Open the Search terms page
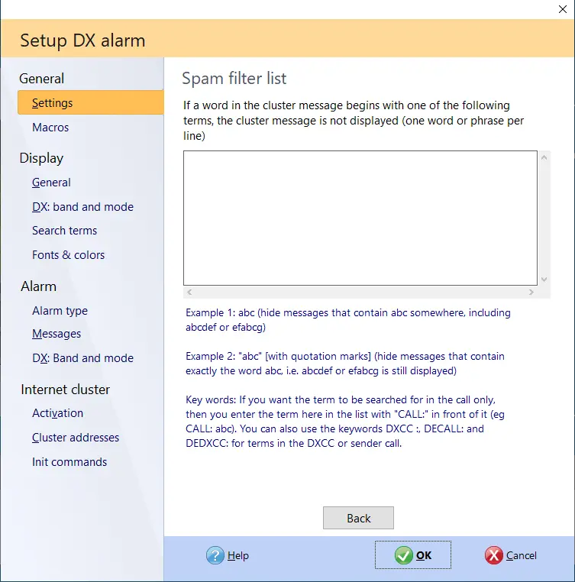575x582 pixels. point(65,231)
